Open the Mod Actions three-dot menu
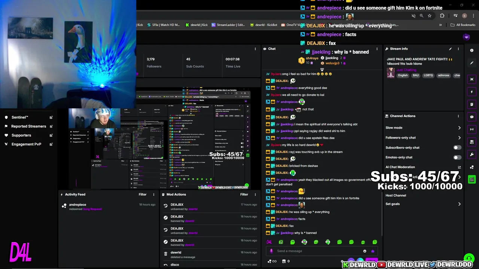Viewport: 479px width, 269px height. [255, 194]
